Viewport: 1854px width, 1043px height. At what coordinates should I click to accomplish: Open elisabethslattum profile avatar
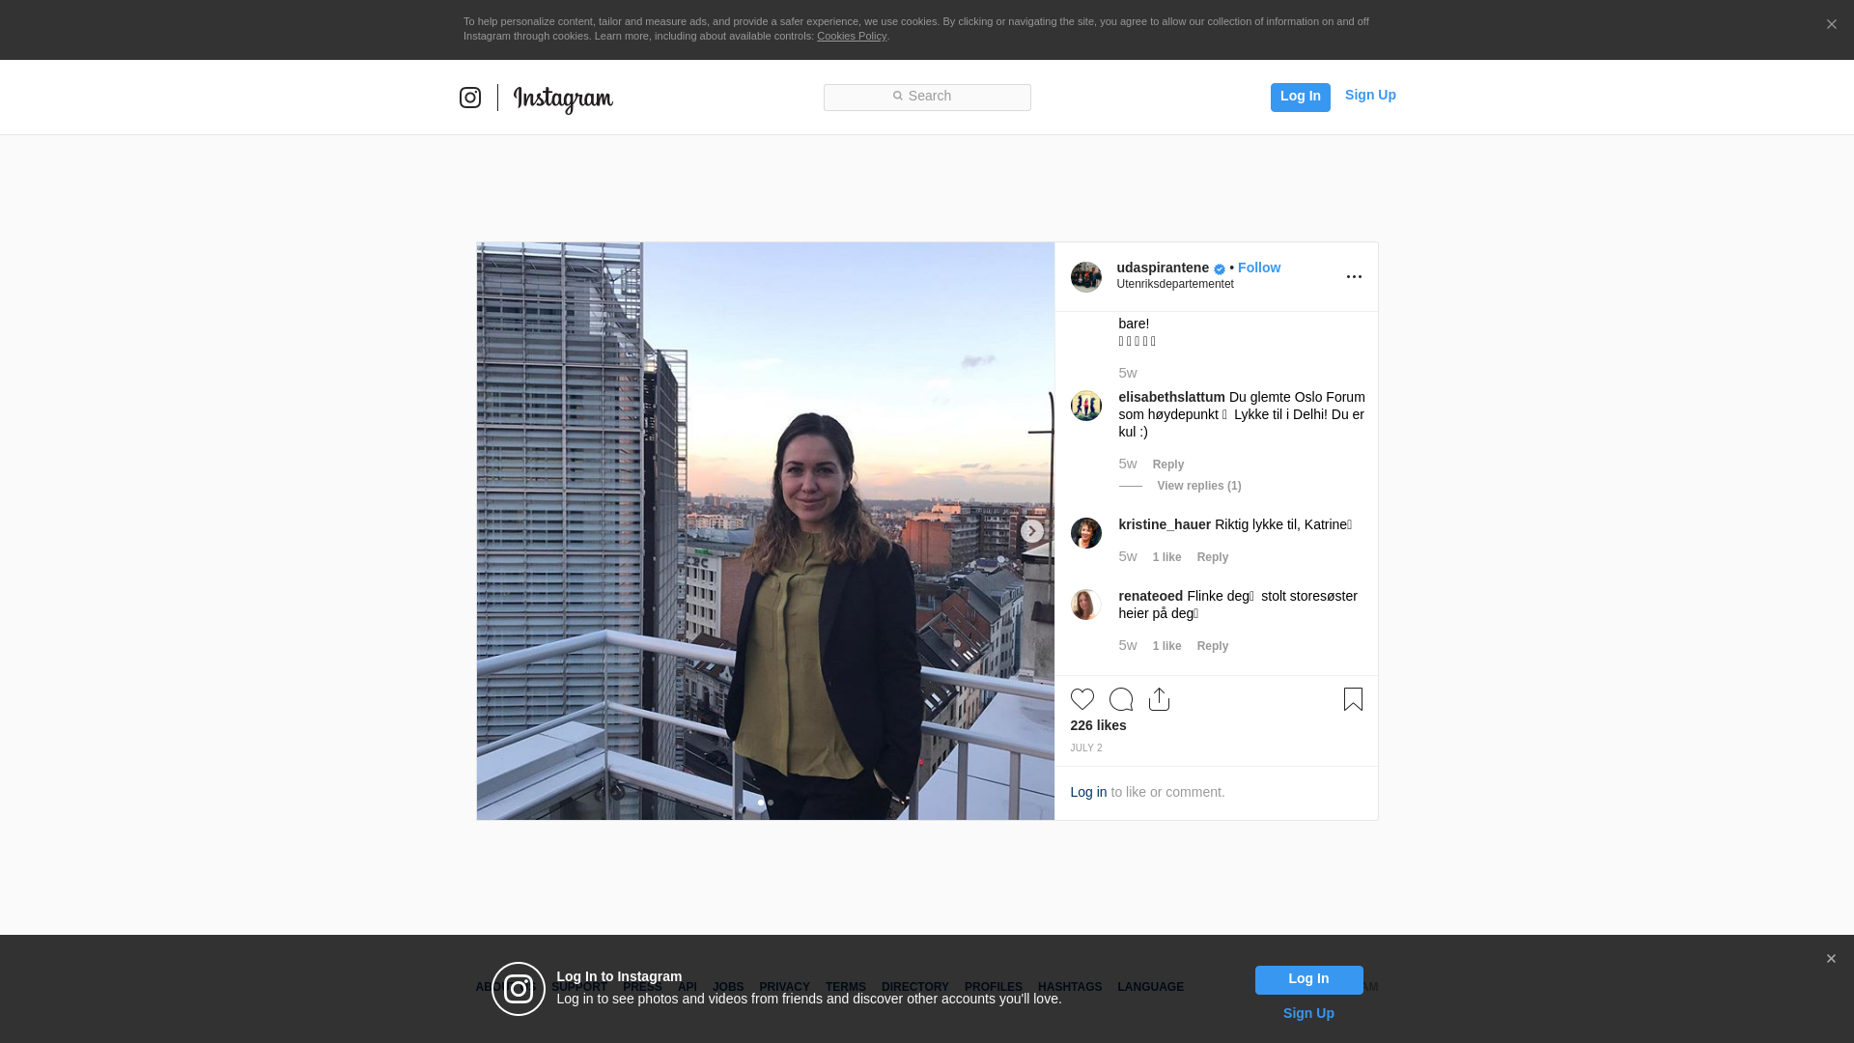(1086, 406)
